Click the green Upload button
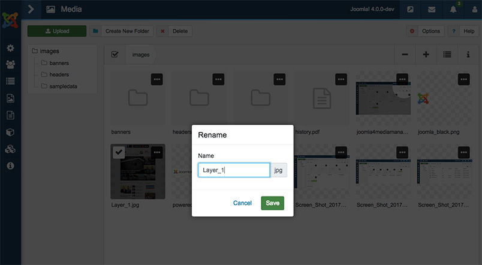The height and width of the screenshot is (265, 482). click(57, 31)
